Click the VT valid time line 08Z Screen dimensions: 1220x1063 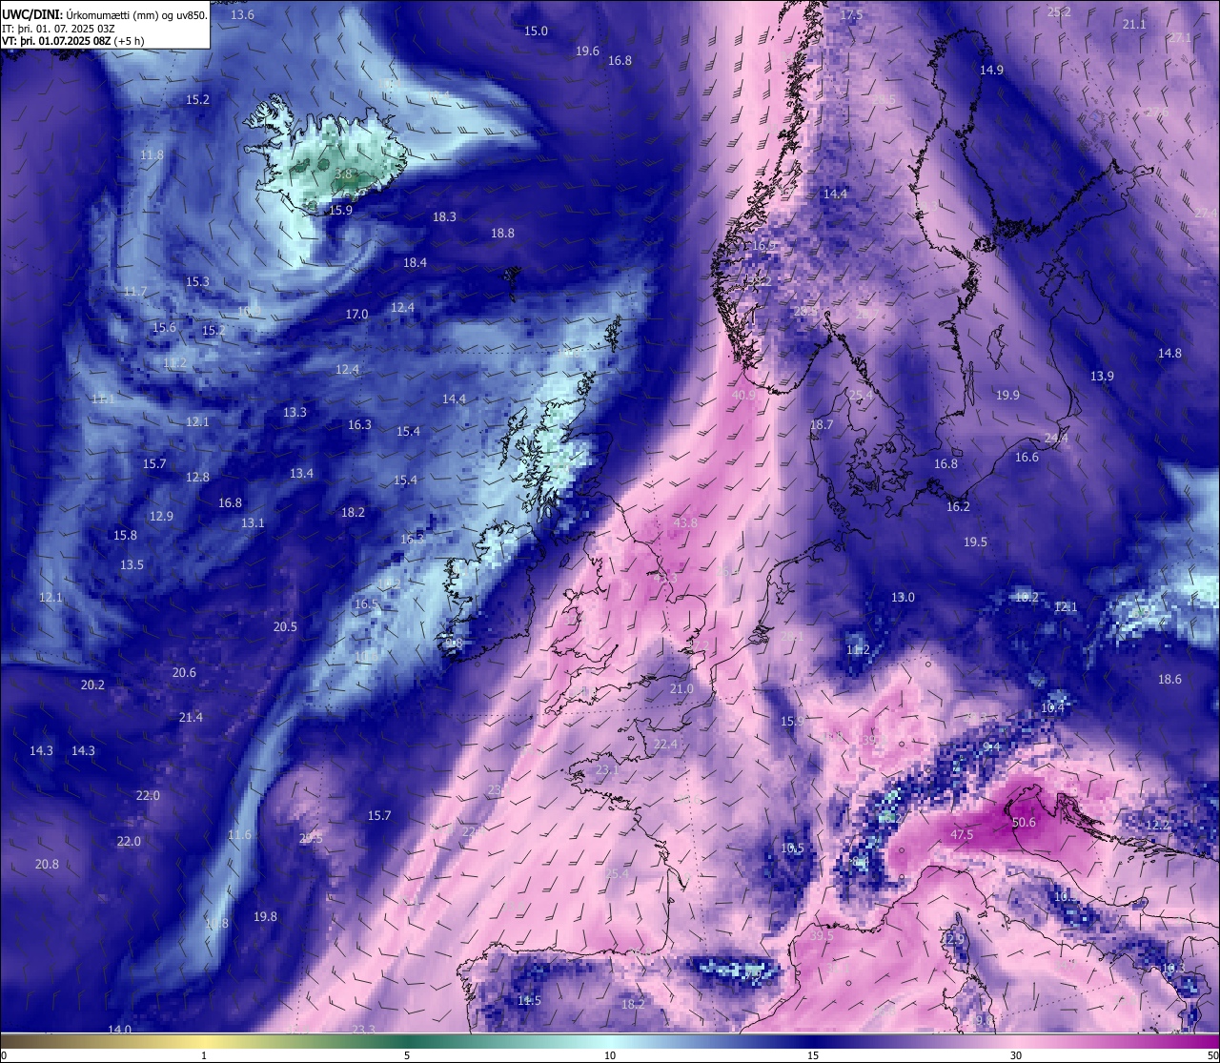73,41
